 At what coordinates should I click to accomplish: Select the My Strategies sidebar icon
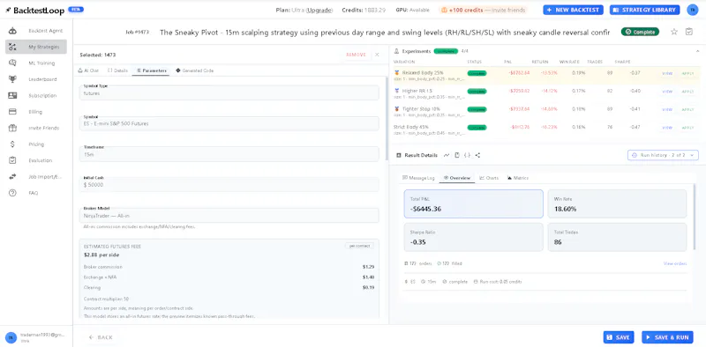pyautogui.click(x=12, y=47)
